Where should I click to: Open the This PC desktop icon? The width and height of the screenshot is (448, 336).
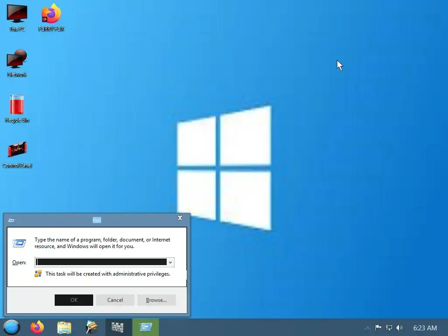pos(17,17)
